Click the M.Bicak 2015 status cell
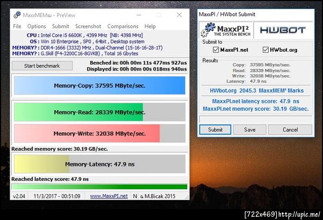This screenshot has width=323, height=220. (158, 196)
